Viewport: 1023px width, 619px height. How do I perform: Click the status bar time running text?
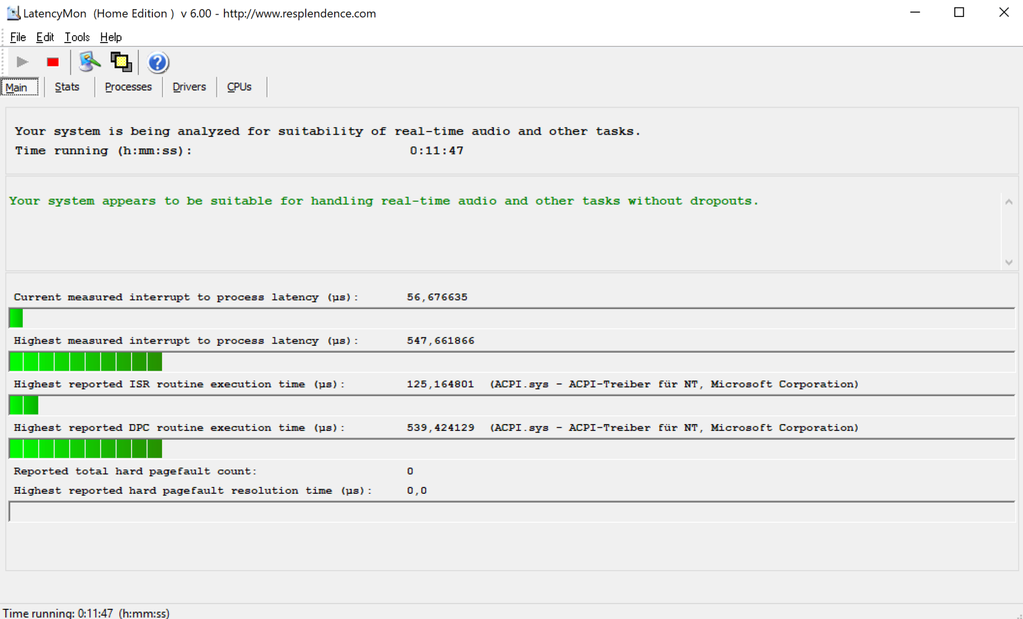pos(86,613)
